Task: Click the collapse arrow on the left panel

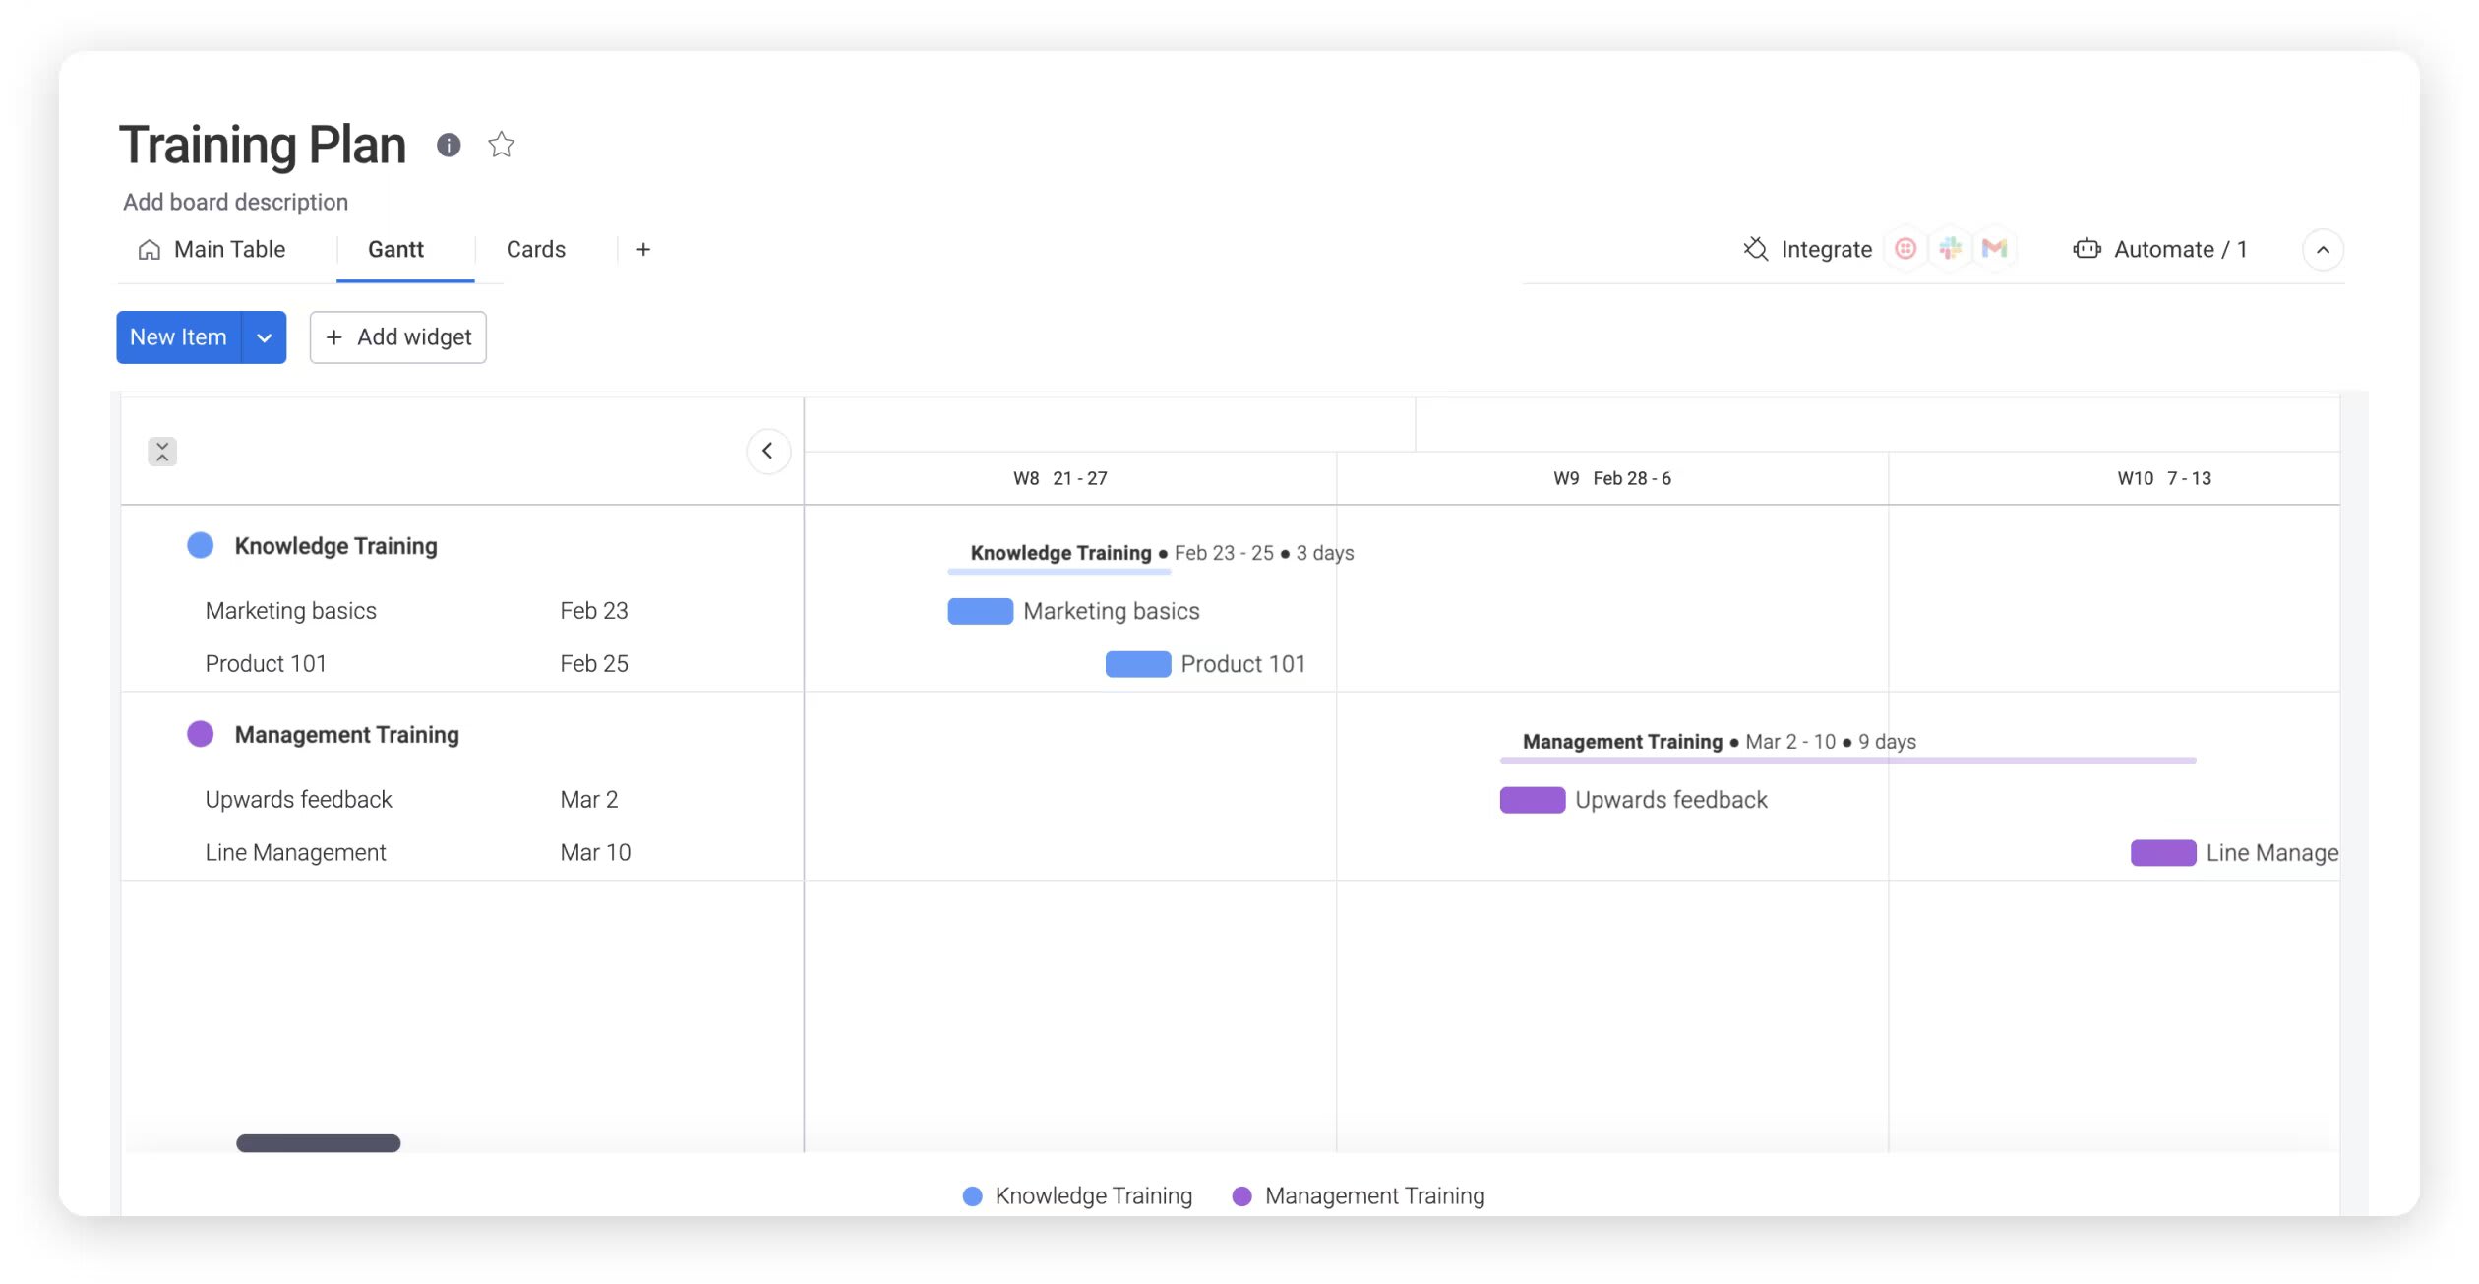Action: pyautogui.click(x=766, y=451)
